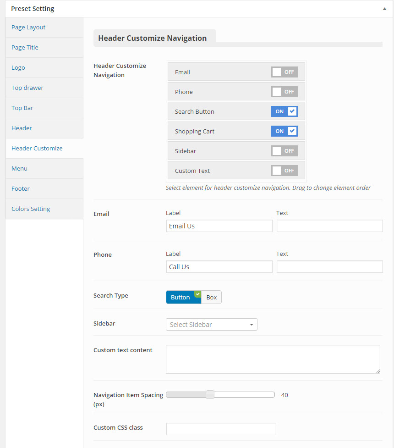Click the Email Label input field
This screenshot has width=394, height=448.
(x=219, y=226)
